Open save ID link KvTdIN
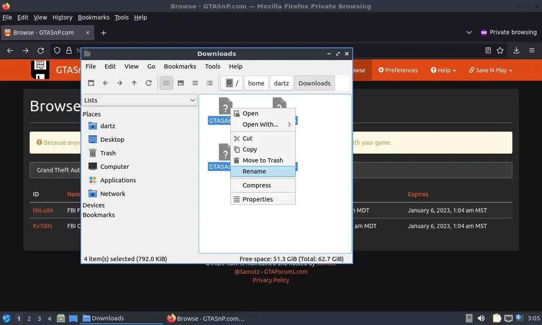542x325 pixels. pos(42,226)
